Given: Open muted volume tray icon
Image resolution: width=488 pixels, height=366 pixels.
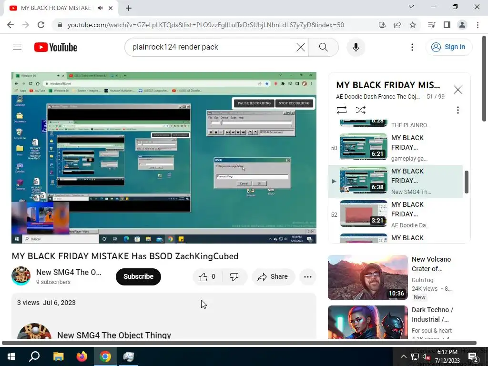Looking at the screenshot, I should pyautogui.click(x=427, y=356).
